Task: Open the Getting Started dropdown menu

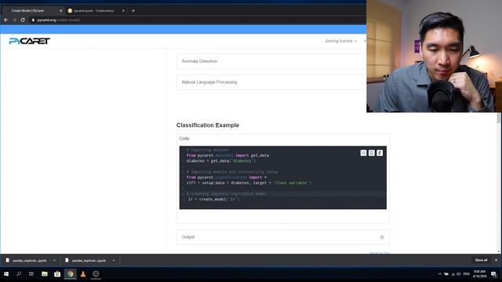Action: click(340, 41)
